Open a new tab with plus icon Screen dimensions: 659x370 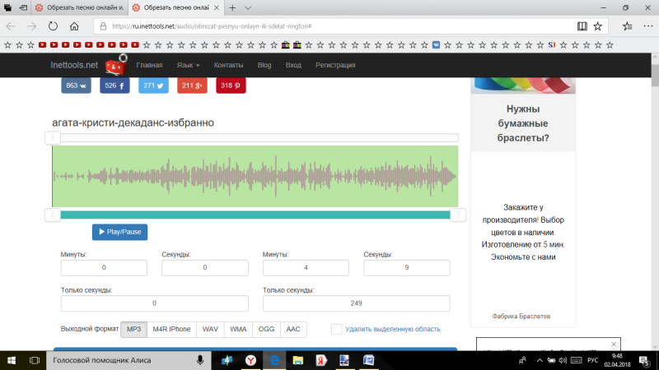coord(232,7)
